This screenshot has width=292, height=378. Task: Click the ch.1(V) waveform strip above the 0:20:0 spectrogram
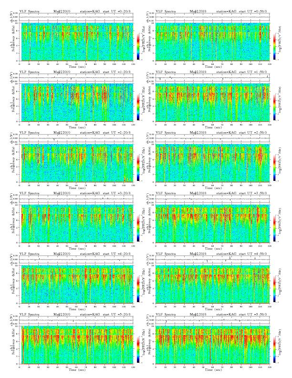tap(76, 17)
